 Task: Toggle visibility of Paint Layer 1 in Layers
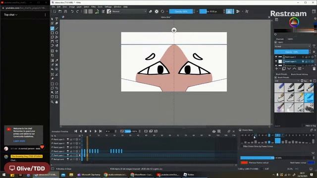pyautogui.click(x=276, y=61)
